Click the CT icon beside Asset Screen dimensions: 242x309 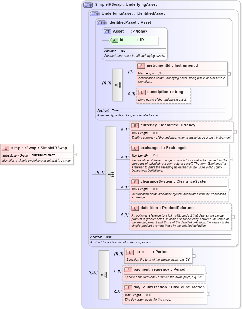[x=107, y=32]
